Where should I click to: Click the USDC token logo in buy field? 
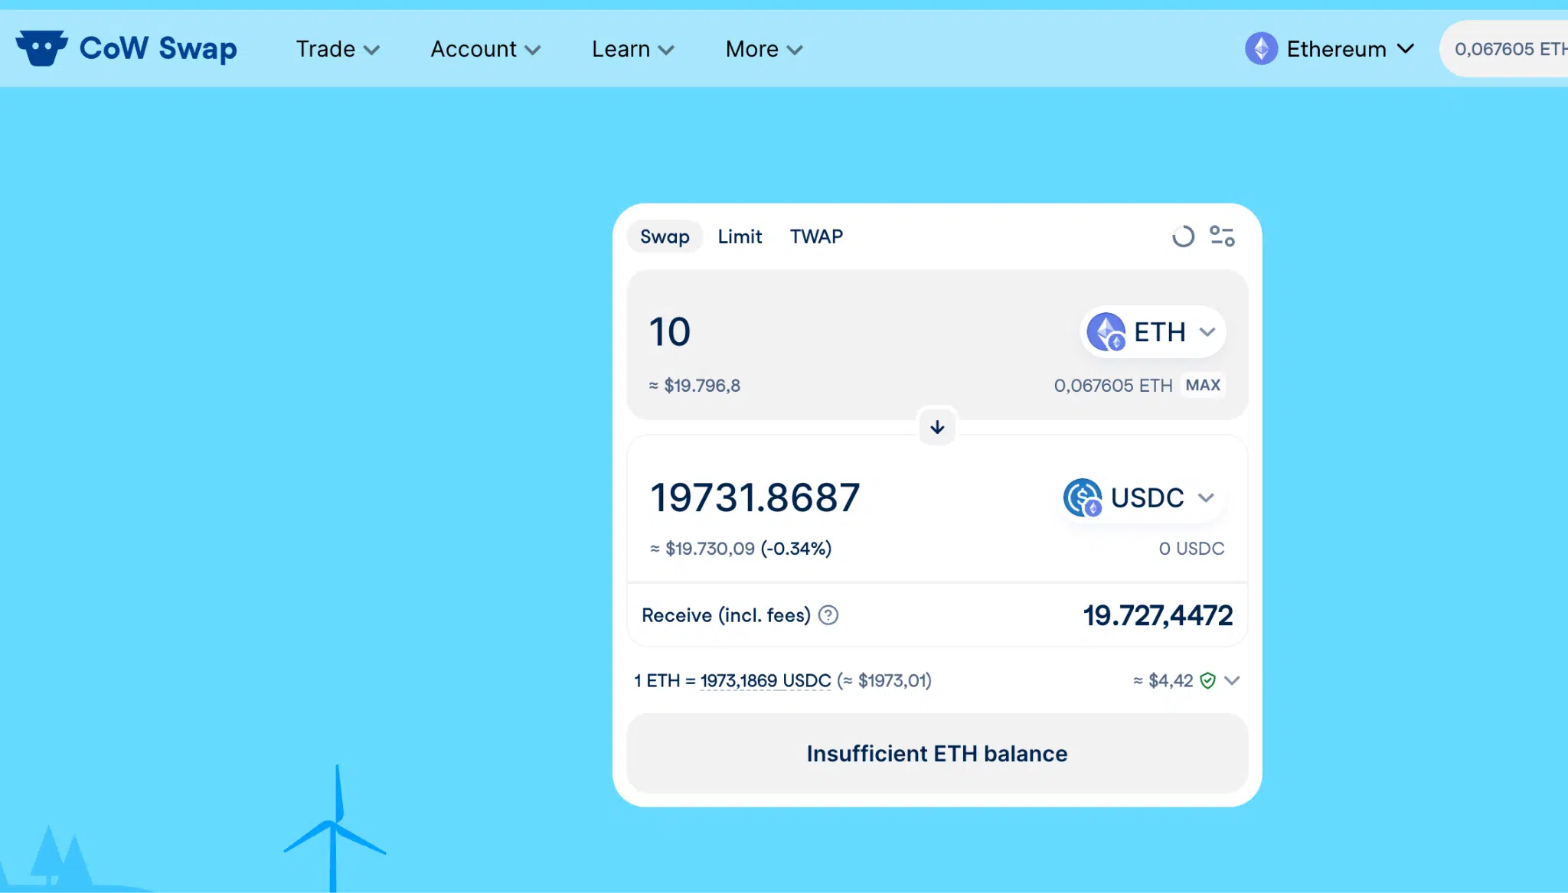pyautogui.click(x=1082, y=497)
